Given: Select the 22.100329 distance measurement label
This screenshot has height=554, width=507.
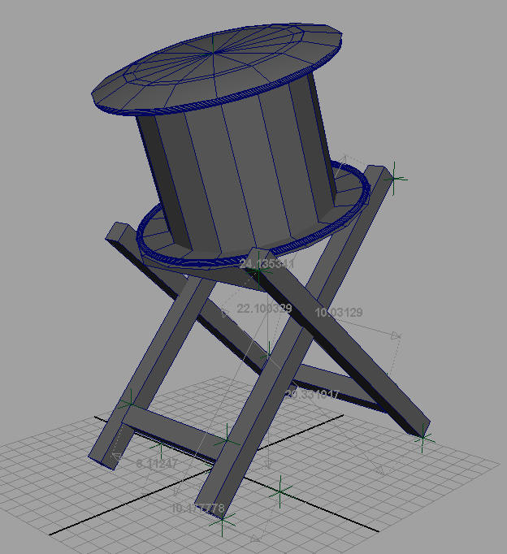Looking at the screenshot, I should point(264,309).
